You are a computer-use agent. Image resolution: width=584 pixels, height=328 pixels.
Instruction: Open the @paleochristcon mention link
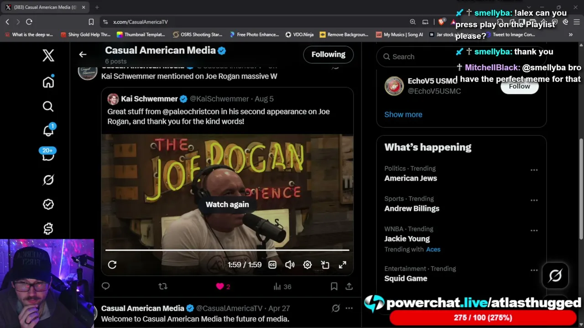(x=191, y=112)
